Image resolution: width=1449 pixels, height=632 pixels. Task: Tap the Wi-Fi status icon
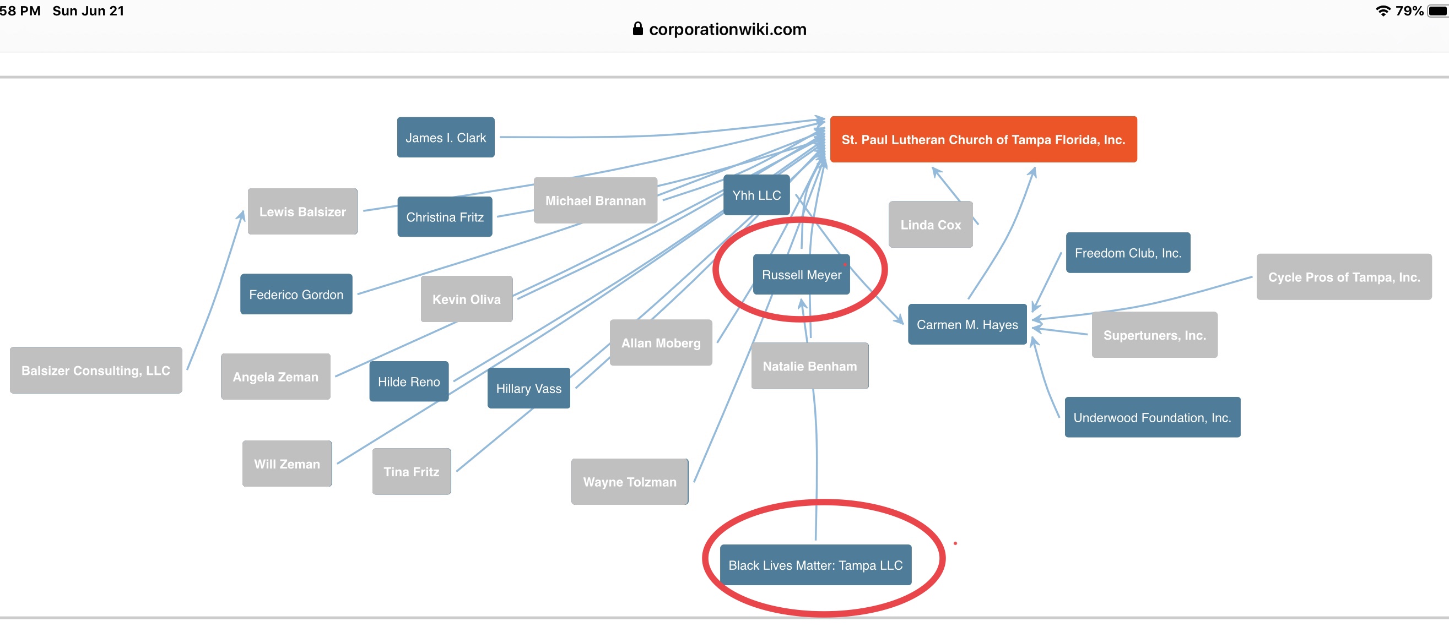click(x=1383, y=10)
